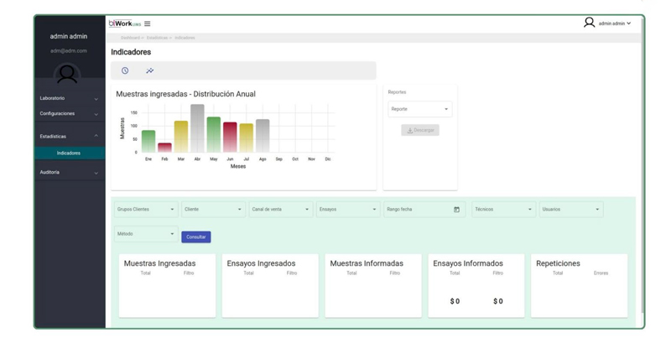
Task: Click the Dashboard breadcrumb link
Action: click(130, 38)
